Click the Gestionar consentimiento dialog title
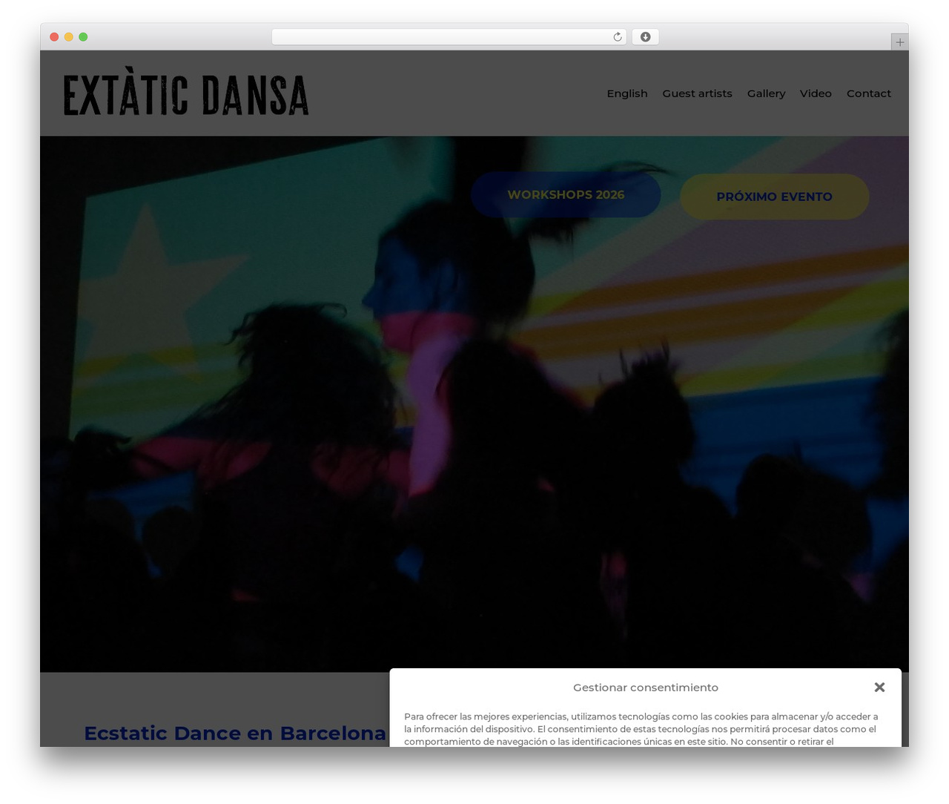This screenshot has height=804, width=949. (646, 688)
